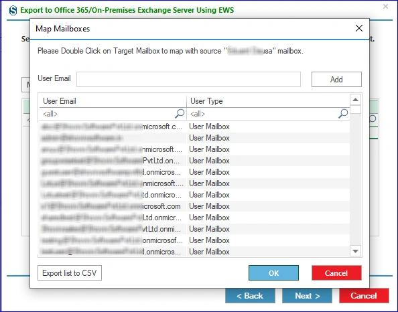398x312 pixels.
Task: Close the Map Mailboxes dialog
Action: 359,28
